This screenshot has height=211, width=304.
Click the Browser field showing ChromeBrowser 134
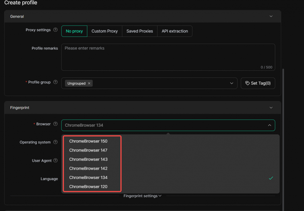tap(168, 125)
